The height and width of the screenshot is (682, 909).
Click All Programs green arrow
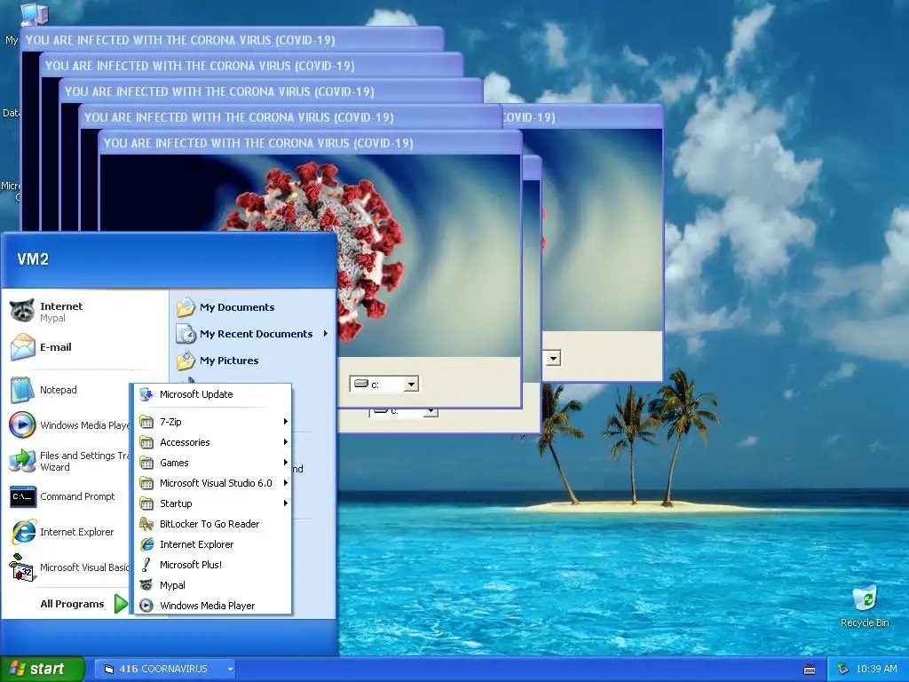point(121,604)
